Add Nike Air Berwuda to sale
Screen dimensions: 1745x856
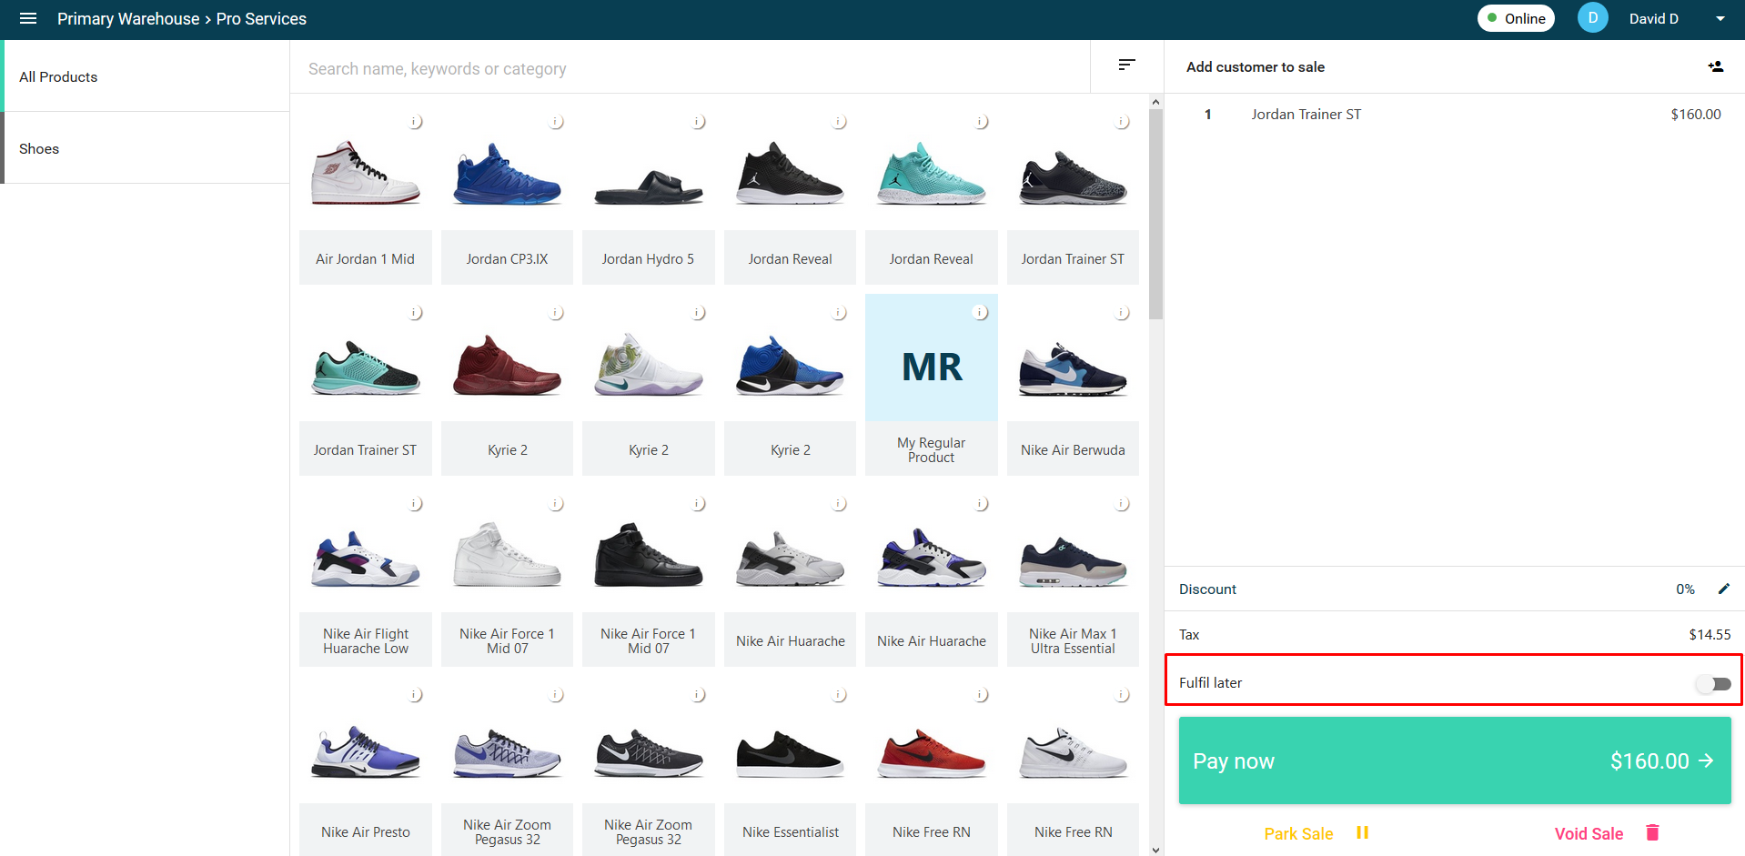(x=1073, y=385)
